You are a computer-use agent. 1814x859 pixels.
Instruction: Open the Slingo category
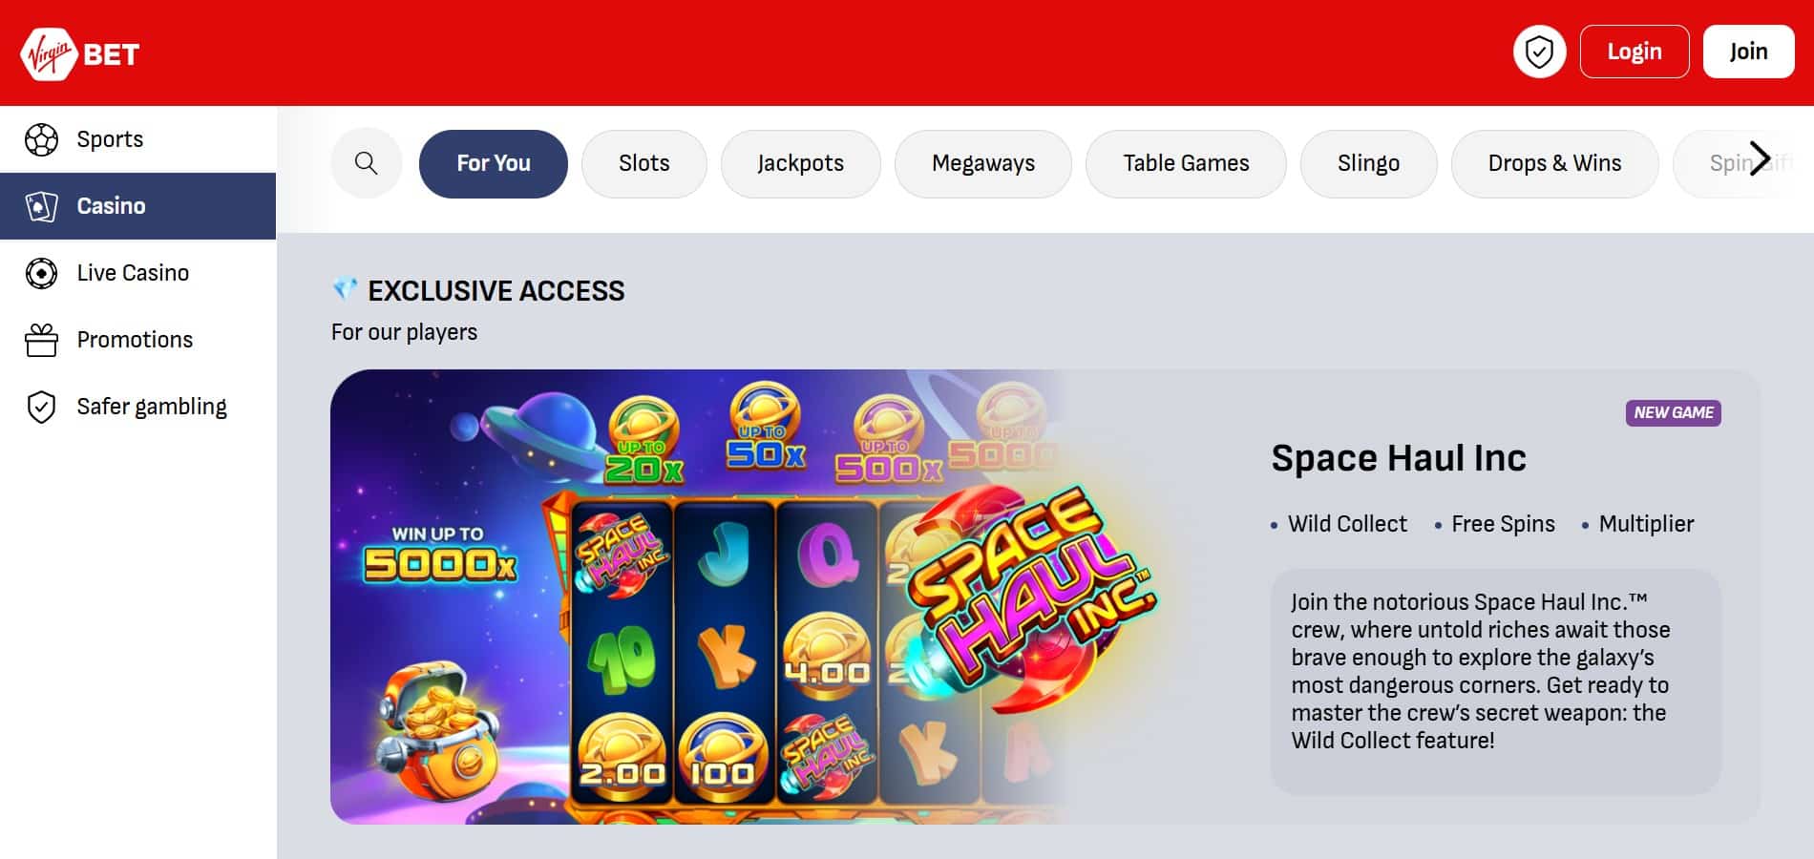click(x=1368, y=163)
